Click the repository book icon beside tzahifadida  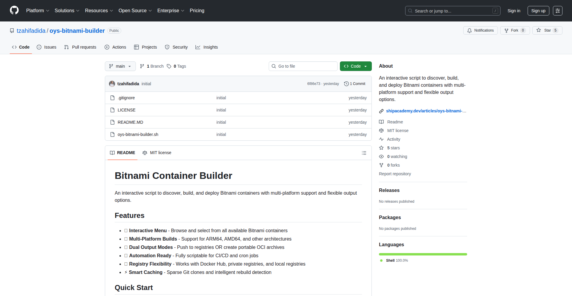(x=12, y=31)
